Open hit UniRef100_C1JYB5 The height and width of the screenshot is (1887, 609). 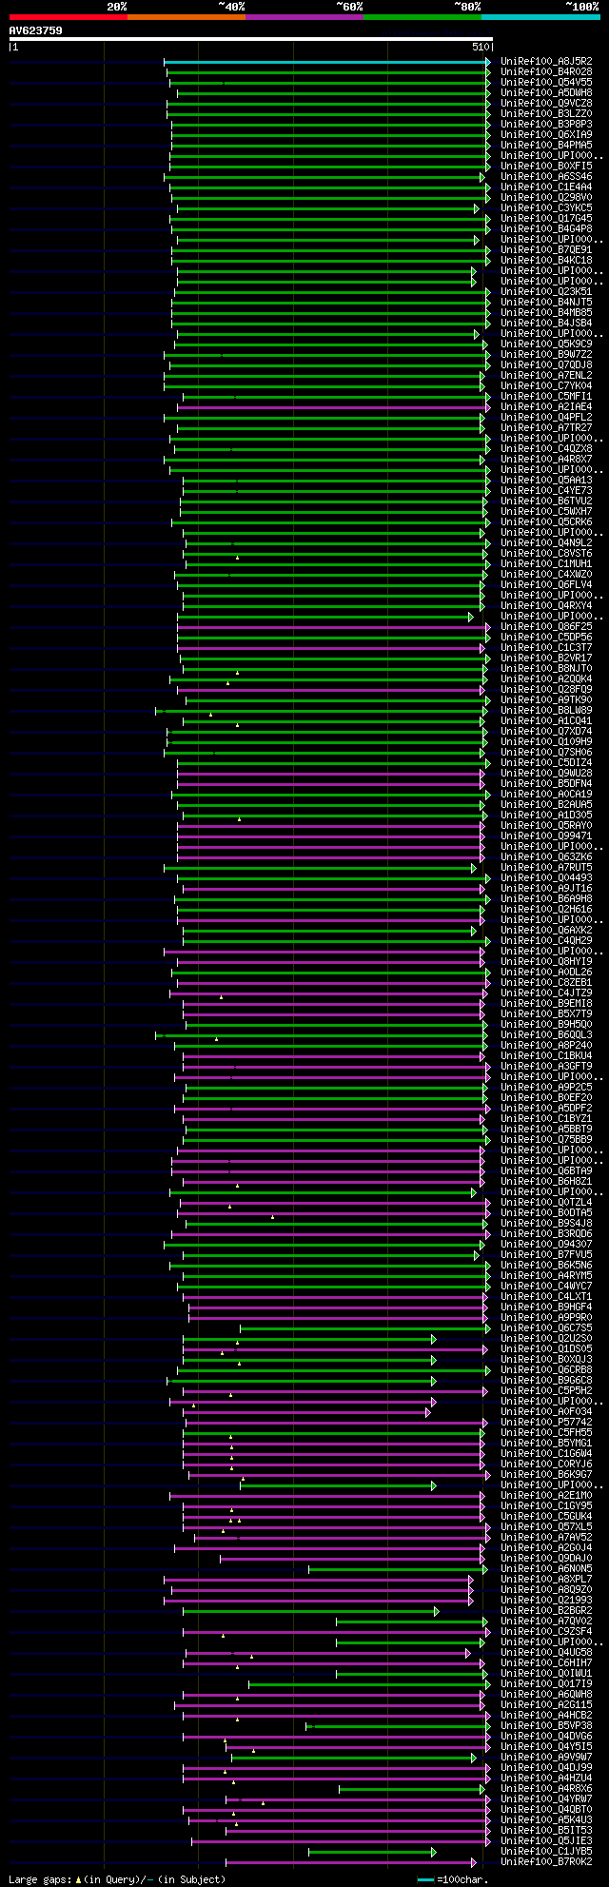click(x=547, y=1851)
